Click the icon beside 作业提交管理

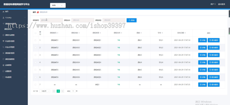(x=3, y=41)
